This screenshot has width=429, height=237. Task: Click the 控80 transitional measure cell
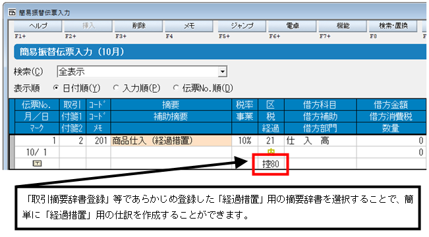pos(271,164)
